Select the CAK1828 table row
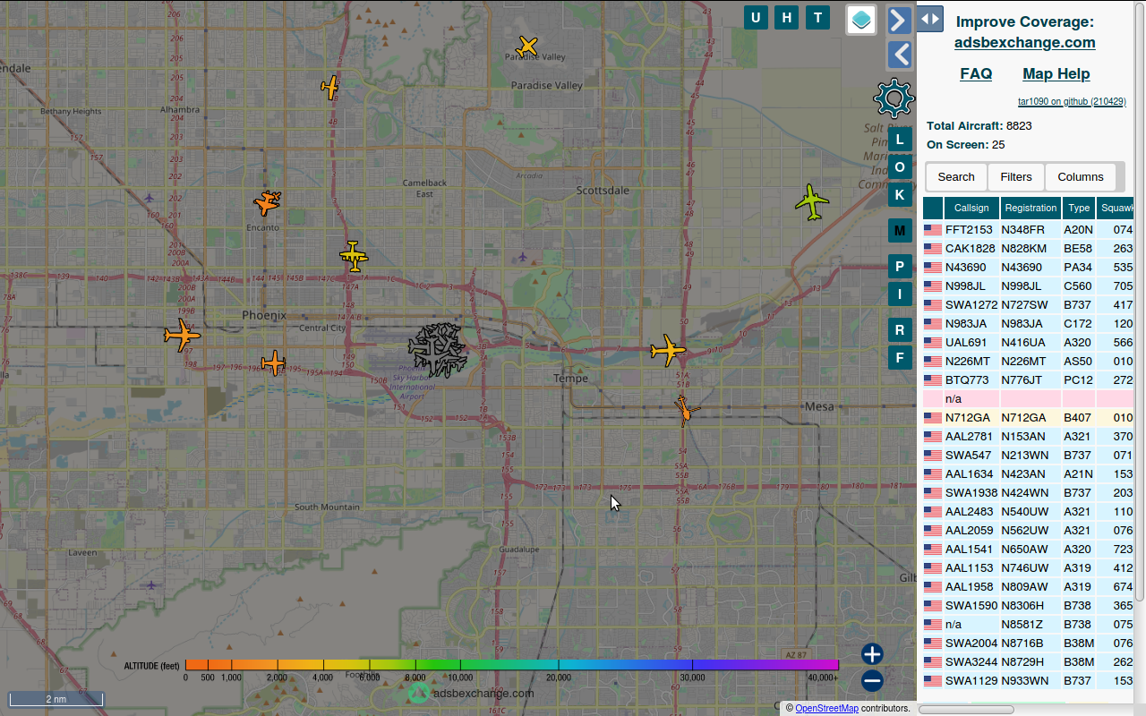The height and width of the screenshot is (716, 1146). coord(1028,249)
